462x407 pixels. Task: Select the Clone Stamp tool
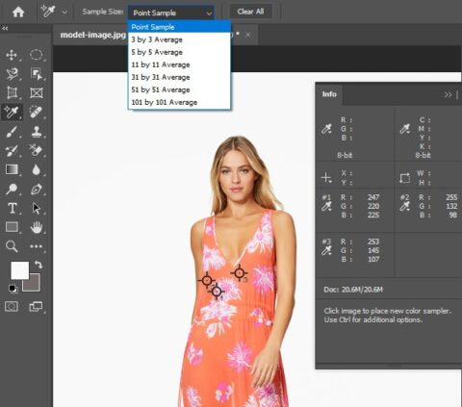[x=37, y=132]
